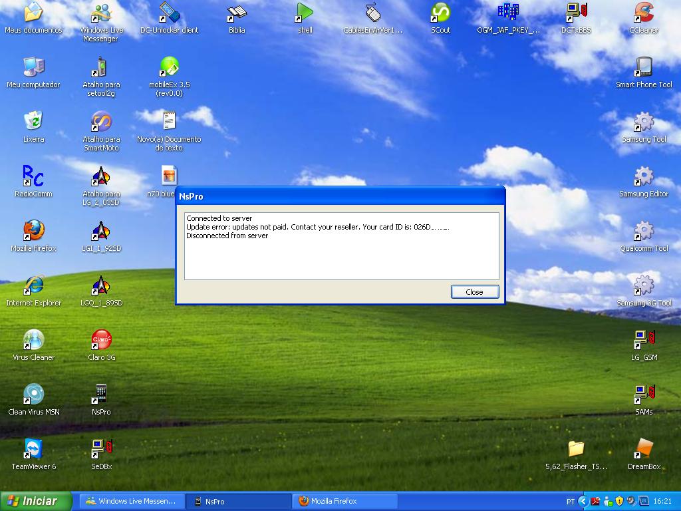Expand hidden tray icons with the arrow
Image resolution: width=681 pixels, height=511 pixels.
(583, 502)
